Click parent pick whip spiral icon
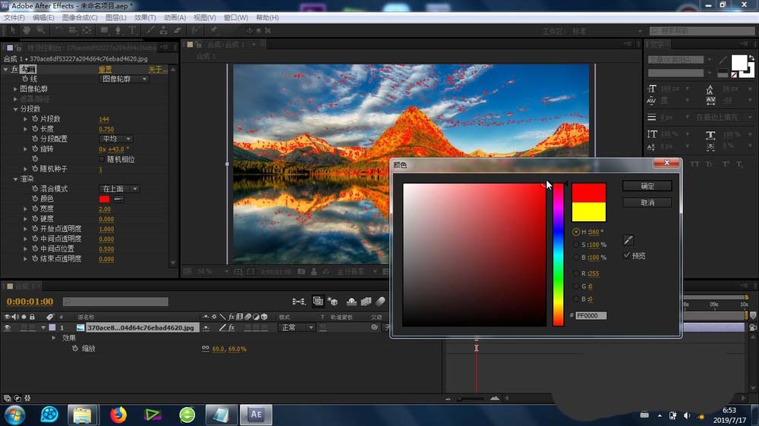This screenshot has height=426, width=759. tap(374, 328)
